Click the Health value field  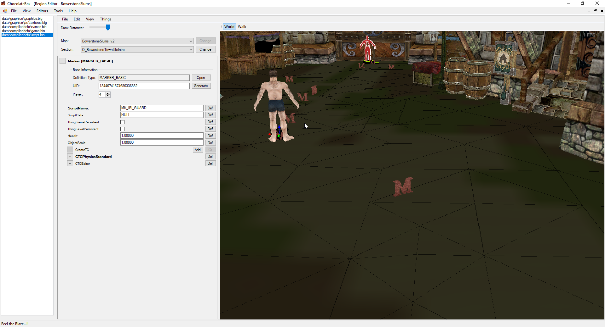pyautogui.click(x=162, y=136)
